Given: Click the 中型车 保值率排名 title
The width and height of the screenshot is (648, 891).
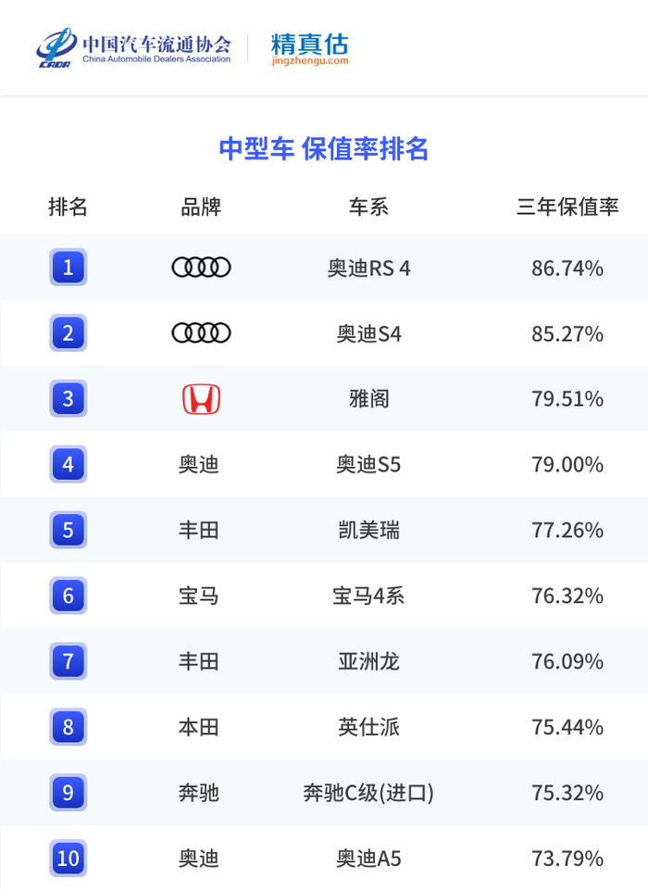Looking at the screenshot, I should click(324, 148).
